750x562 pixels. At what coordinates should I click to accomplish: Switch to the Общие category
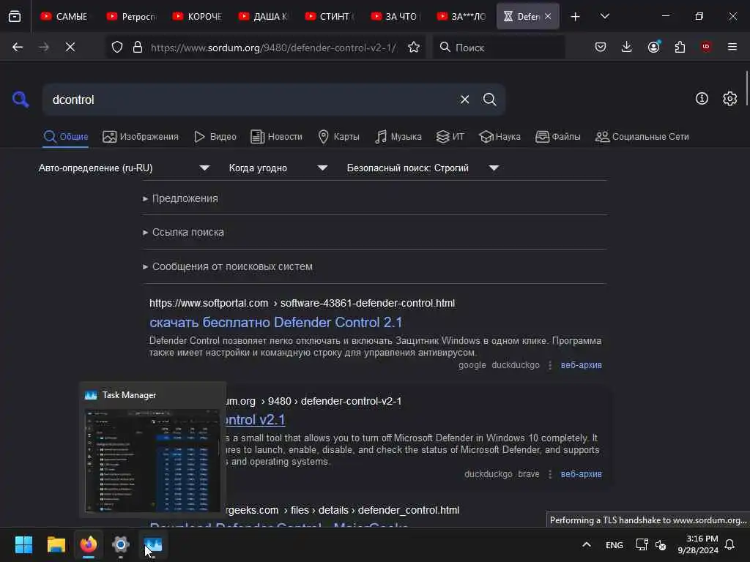66,137
